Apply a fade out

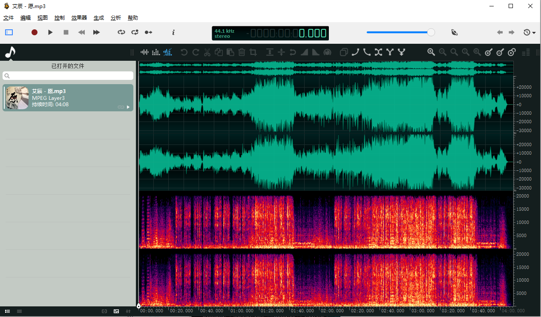point(315,52)
